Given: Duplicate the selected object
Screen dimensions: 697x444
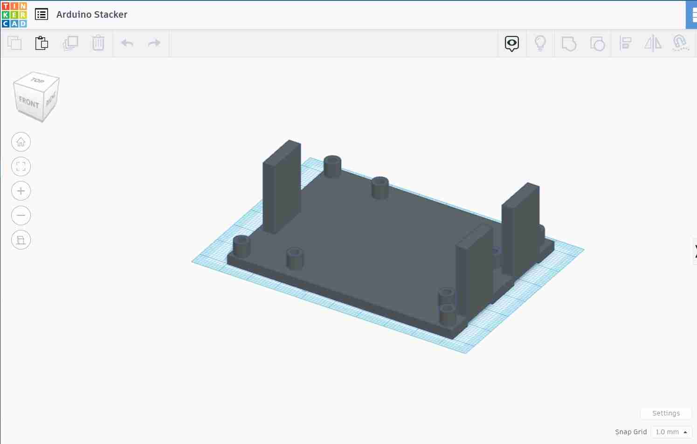Looking at the screenshot, I should [70, 43].
